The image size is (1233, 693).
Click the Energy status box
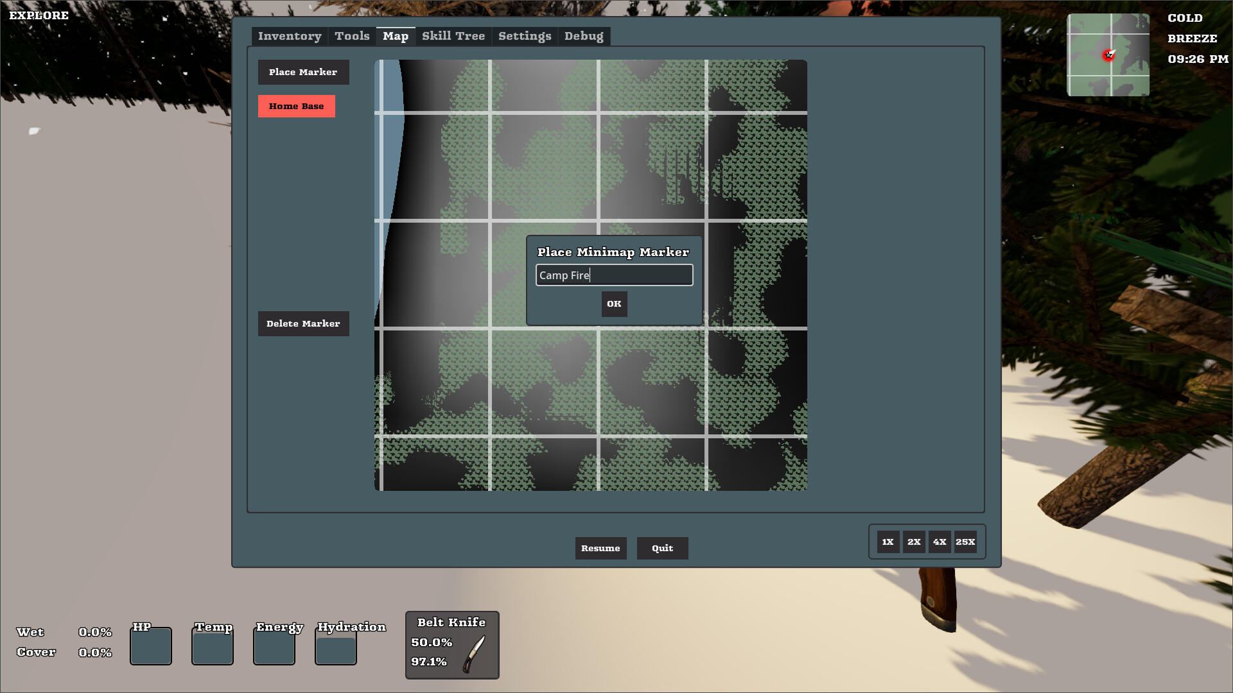274,646
